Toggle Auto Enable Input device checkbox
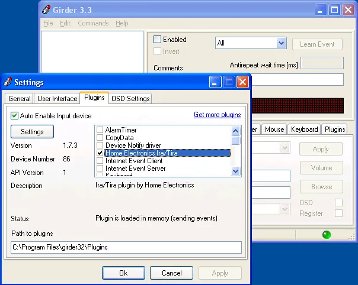The image size is (358, 285). tap(14, 116)
